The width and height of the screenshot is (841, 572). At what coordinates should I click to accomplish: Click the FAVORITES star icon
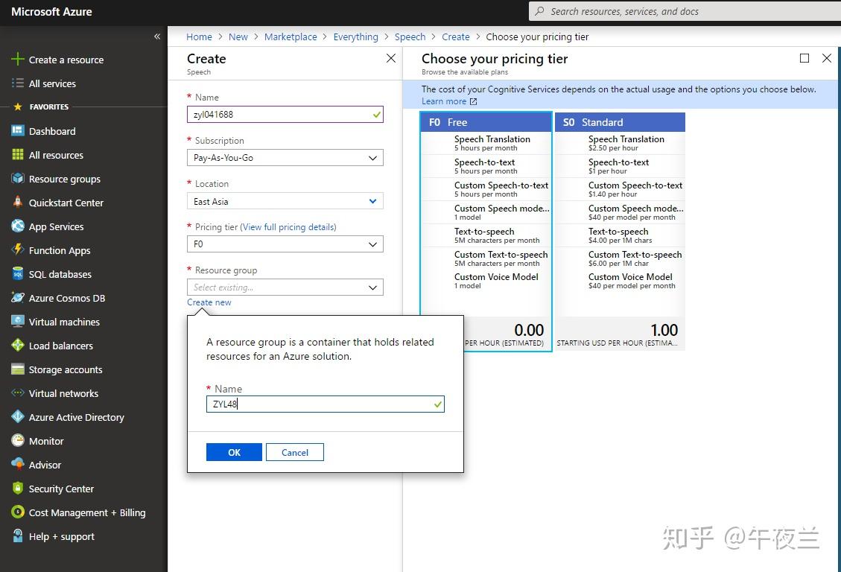click(x=18, y=107)
